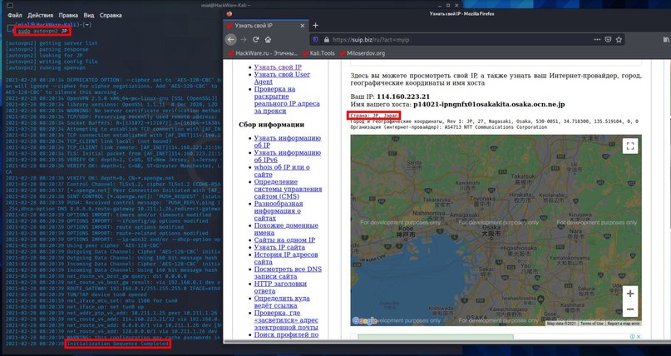Close the 'Узнать свой IP' tab
The height and width of the screenshot is (356, 671).
tap(302, 26)
